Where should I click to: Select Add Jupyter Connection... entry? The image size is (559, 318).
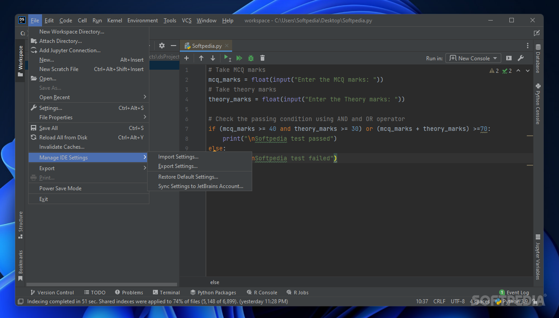coord(89,50)
